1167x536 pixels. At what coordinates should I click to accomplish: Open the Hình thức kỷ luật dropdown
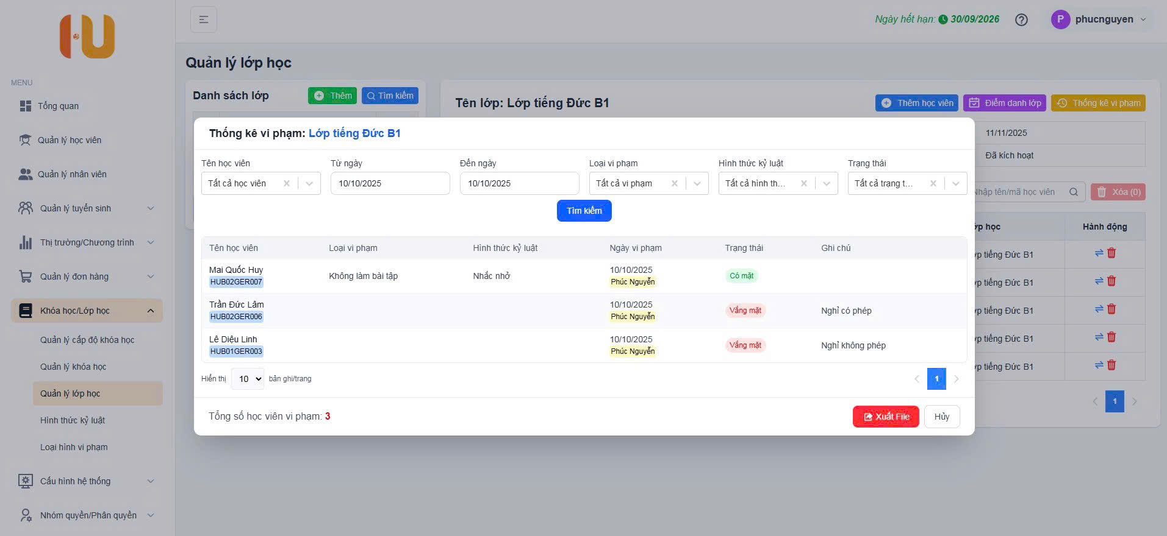(x=827, y=183)
